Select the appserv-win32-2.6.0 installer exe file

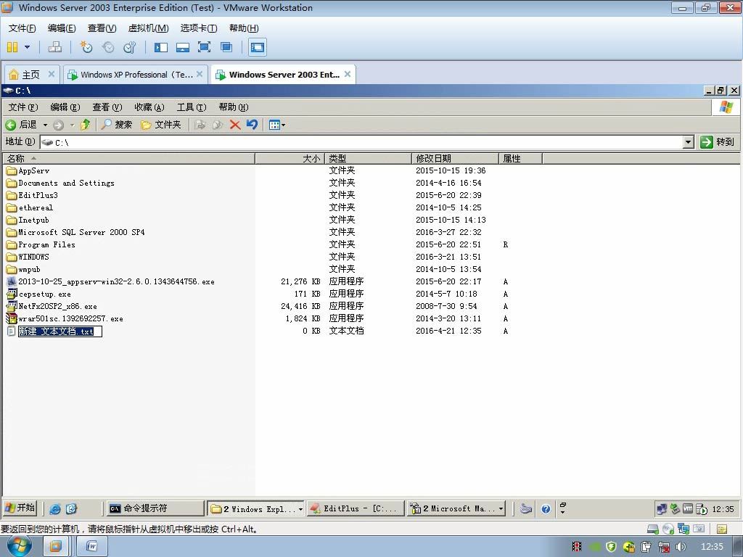(x=110, y=281)
